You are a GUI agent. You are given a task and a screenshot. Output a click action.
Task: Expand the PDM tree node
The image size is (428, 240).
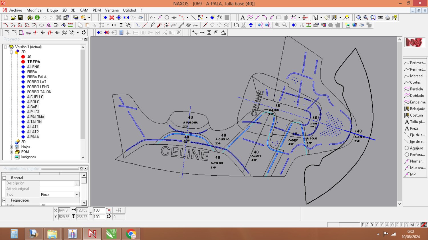pyautogui.click(x=11, y=152)
